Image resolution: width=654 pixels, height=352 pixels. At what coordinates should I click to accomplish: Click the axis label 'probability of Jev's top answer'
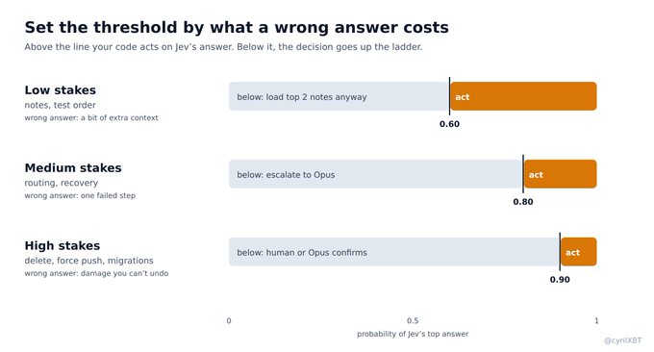click(x=413, y=334)
